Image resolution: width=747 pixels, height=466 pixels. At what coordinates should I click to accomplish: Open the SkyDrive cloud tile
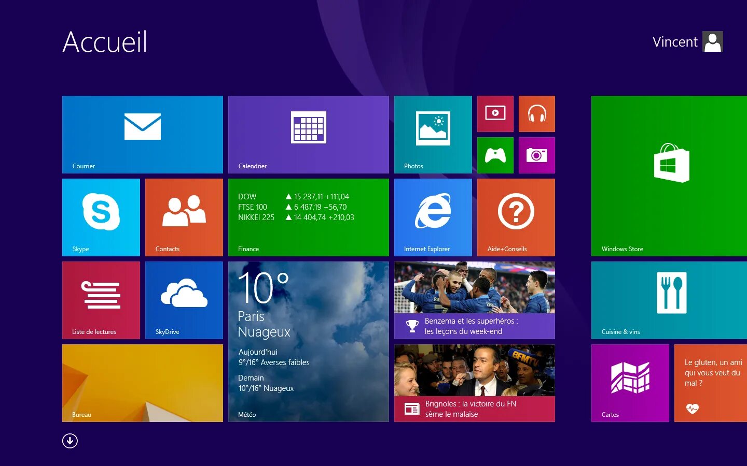coord(184,300)
